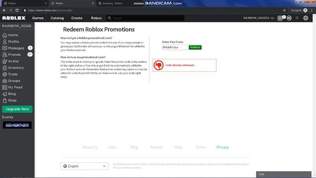Screen dimensions: 316x178
Task: Open the My Feed sidebar icon
Action: click(4, 88)
